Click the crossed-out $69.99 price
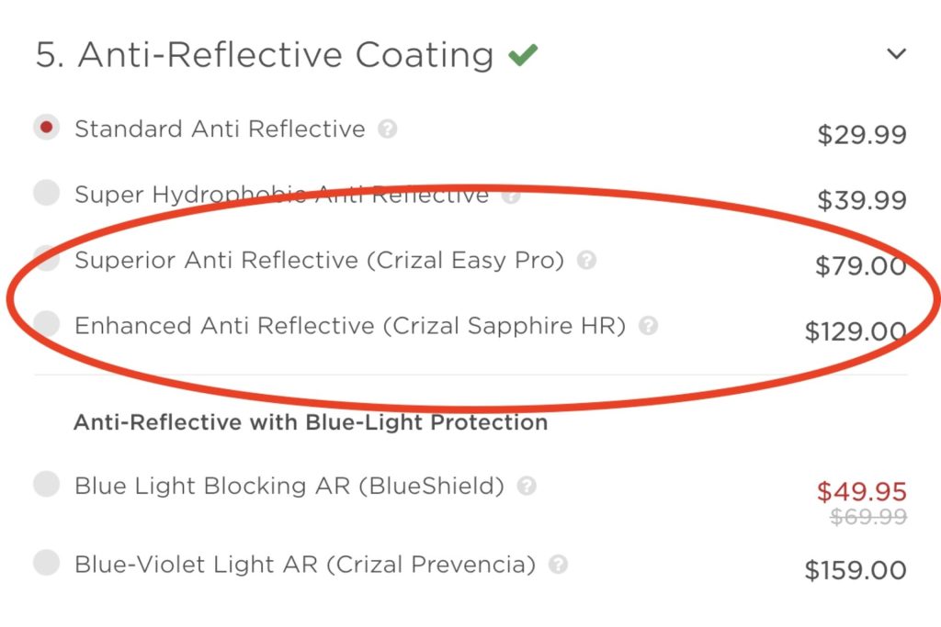Image resolution: width=941 pixels, height=627 pixels. click(867, 517)
